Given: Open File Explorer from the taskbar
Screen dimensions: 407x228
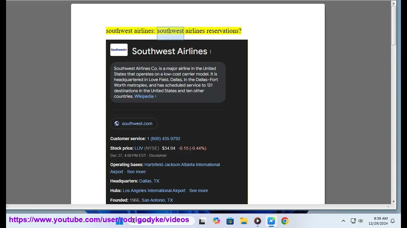Looking at the screenshot, I should pyautogui.click(x=244, y=221).
